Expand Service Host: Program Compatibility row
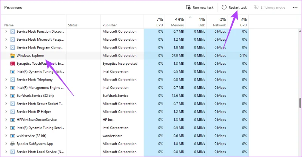302x157 pixels. pos(6,47)
